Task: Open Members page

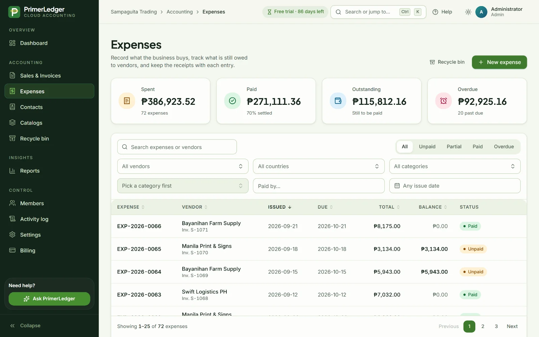Action: tap(49, 203)
